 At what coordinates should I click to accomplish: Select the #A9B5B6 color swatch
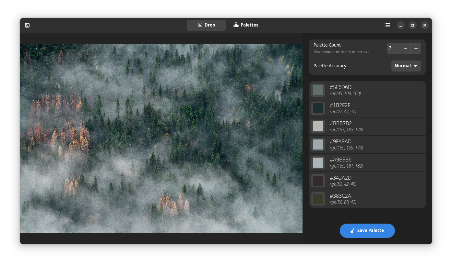tap(318, 163)
